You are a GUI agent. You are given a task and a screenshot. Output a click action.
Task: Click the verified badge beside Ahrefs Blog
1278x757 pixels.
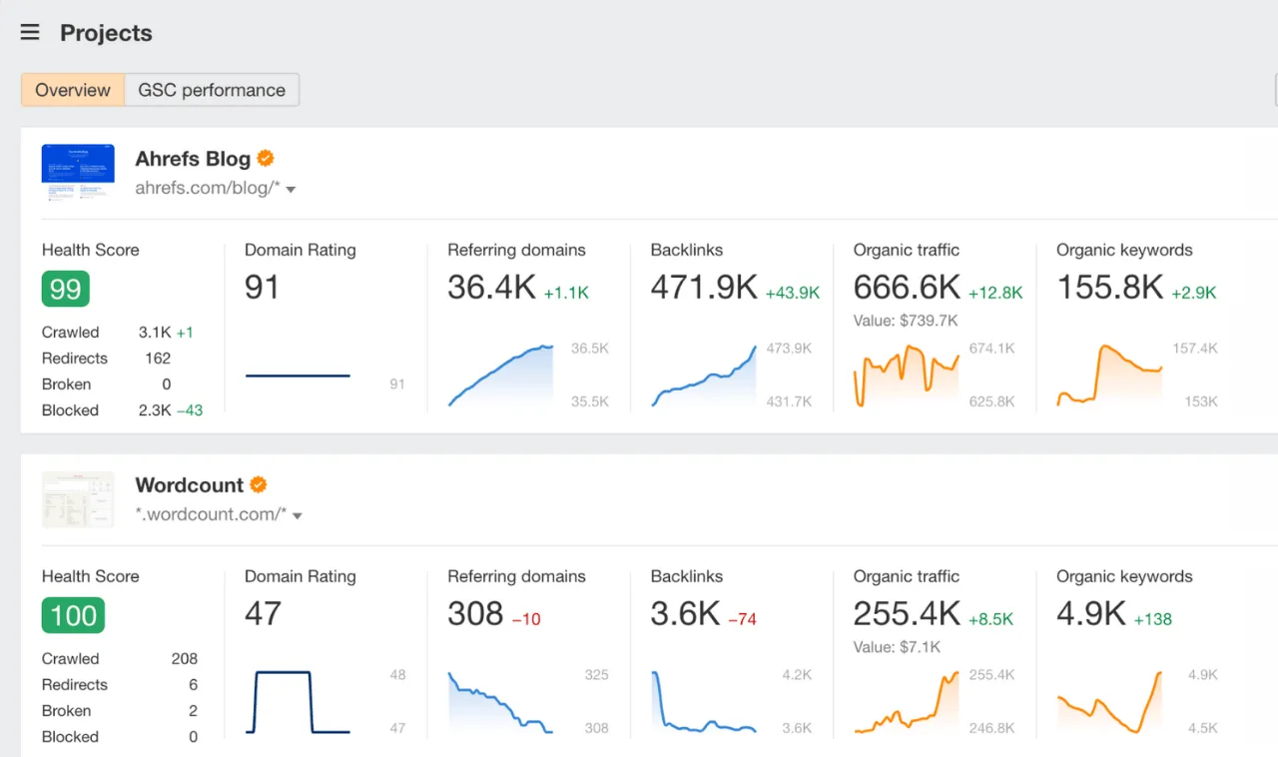pyautogui.click(x=266, y=158)
